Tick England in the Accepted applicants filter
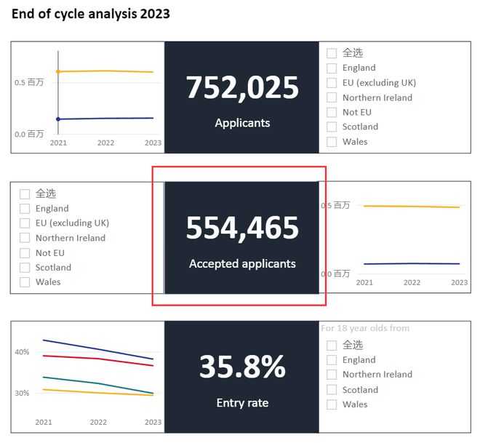 click(25, 209)
